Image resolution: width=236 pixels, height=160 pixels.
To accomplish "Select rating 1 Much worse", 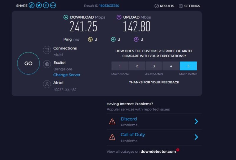I will (120, 66).
